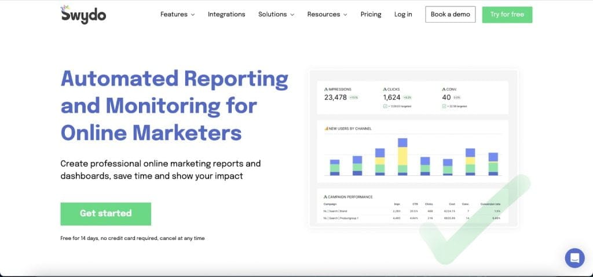Open the live chat bubble icon
This screenshot has height=277, width=593.
click(574, 258)
